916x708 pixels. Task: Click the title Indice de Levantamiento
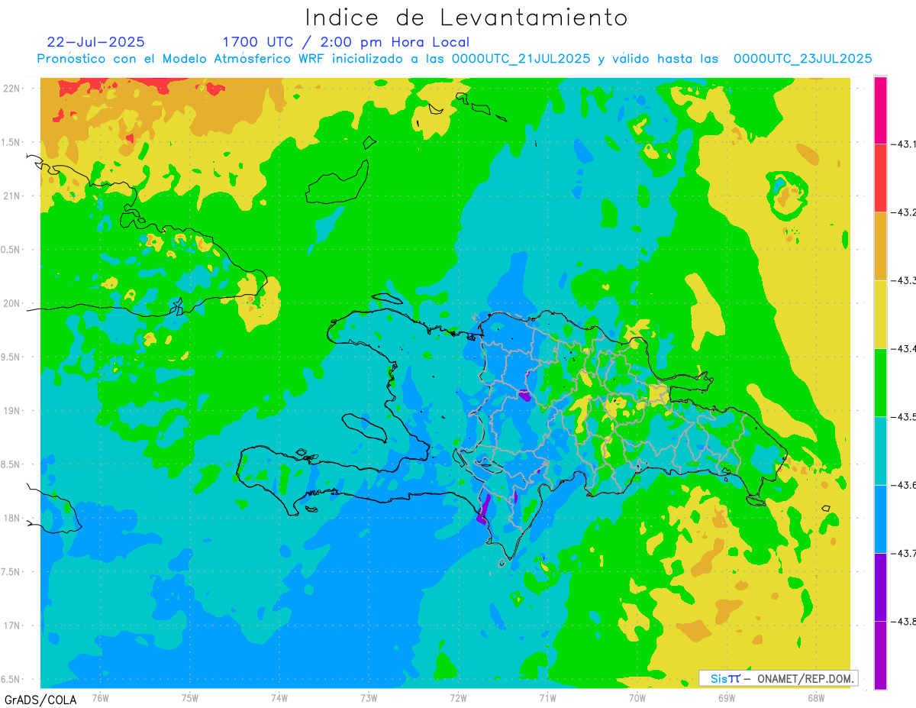click(x=466, y=18)
